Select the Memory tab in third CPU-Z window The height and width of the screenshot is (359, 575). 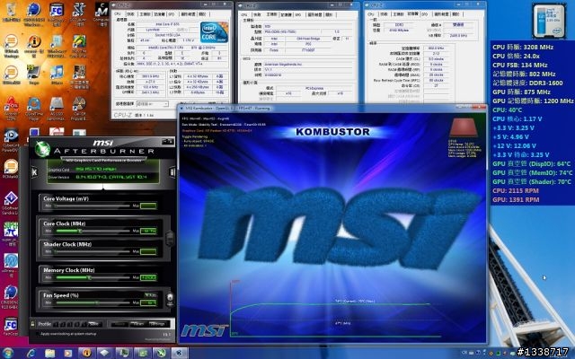(412, 14)
